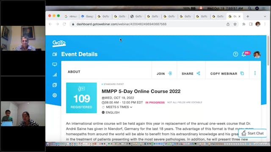Open the content library sidebar icon

55,85
